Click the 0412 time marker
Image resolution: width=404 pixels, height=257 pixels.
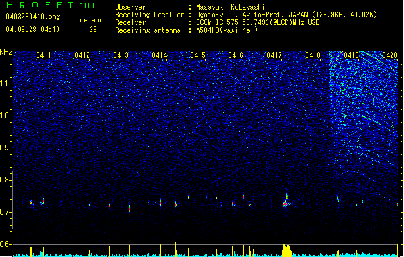82,55
